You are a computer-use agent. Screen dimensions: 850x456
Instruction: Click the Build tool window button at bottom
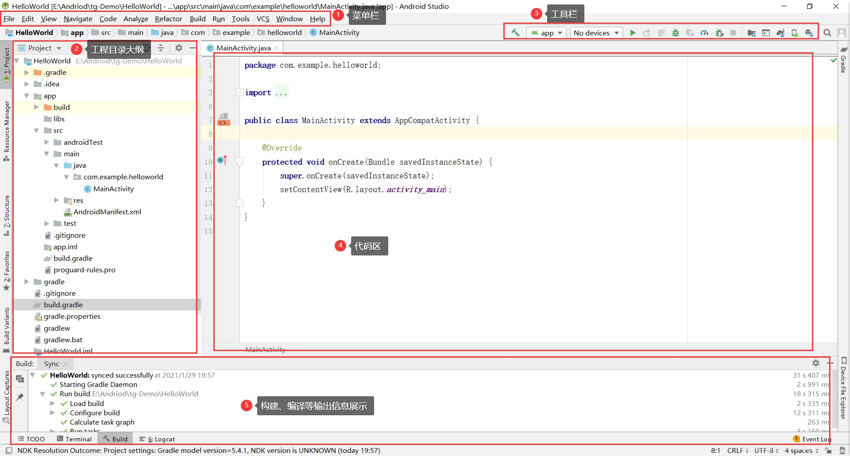(x=116, y=439)
